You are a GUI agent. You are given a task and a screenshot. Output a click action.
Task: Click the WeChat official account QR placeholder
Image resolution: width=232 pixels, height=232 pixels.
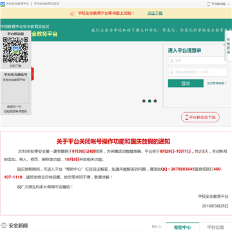tap(15, 91)
